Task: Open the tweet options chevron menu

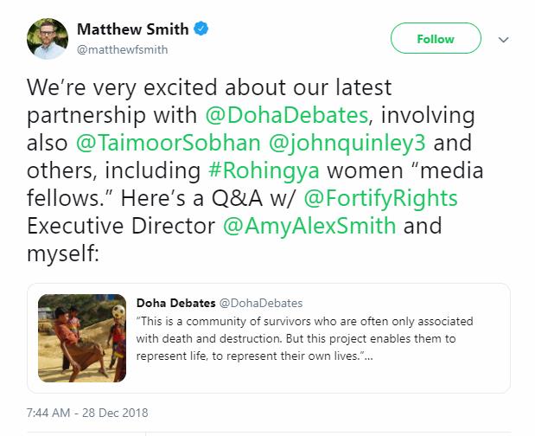Action: (x=504, y=40)
